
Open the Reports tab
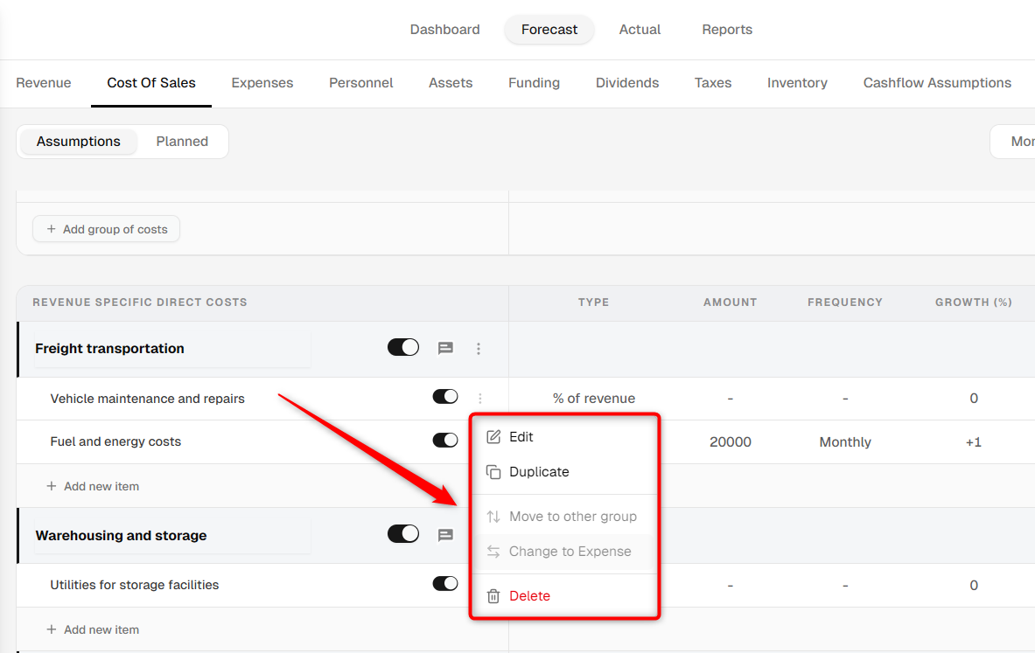(727, 30)
